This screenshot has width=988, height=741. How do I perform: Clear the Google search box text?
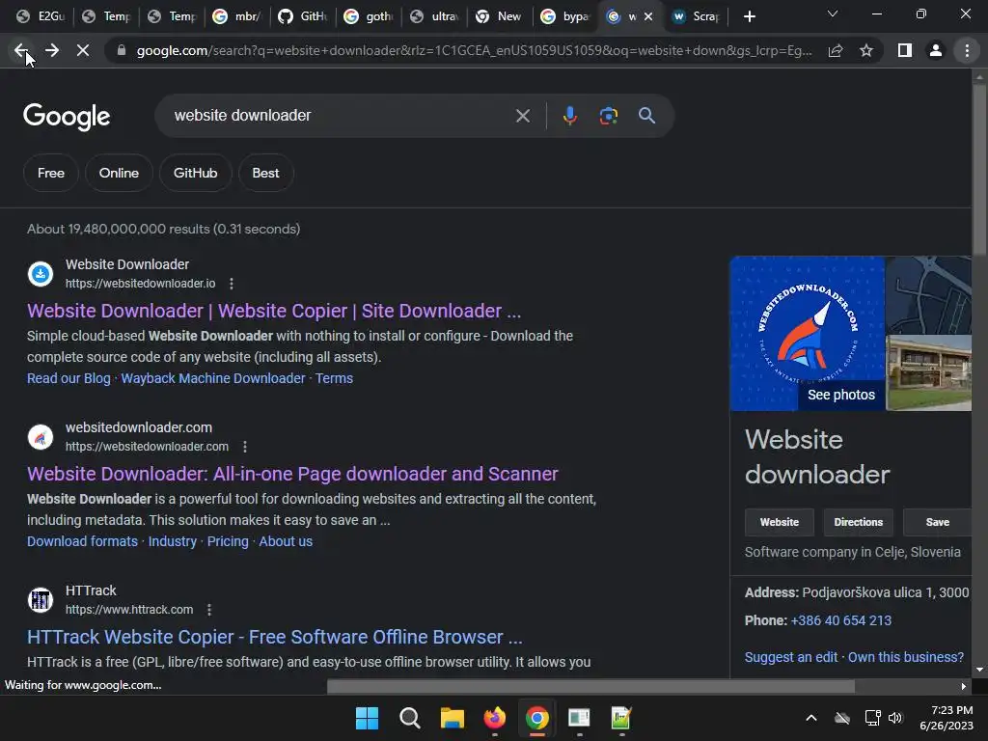522,116
